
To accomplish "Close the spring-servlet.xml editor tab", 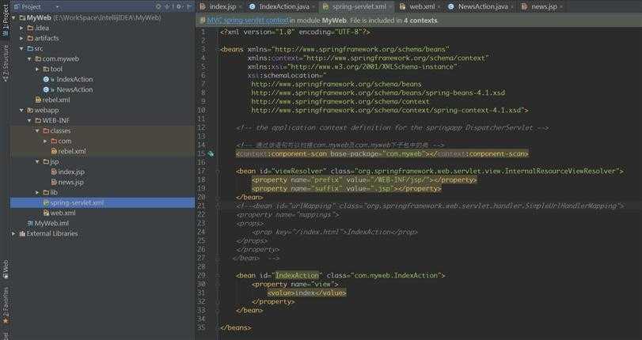I will pos(390,7).
